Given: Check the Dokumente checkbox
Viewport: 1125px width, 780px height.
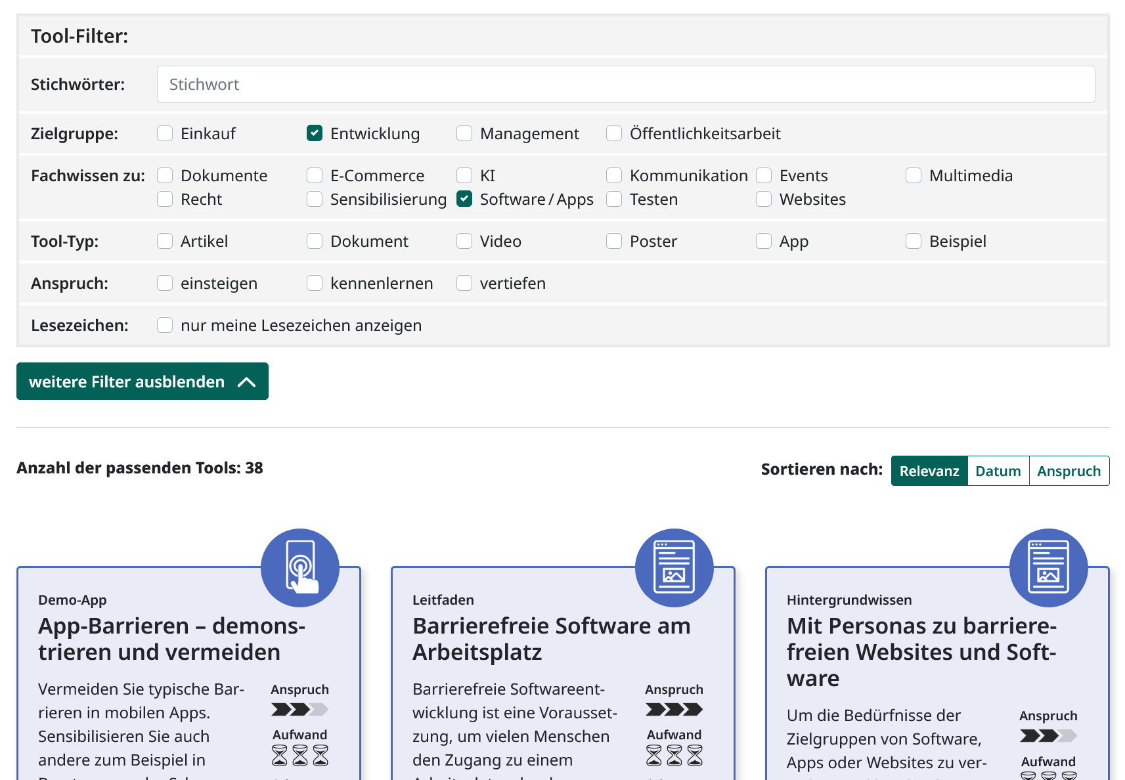Looking at the screenshot, I should point(165,175).
